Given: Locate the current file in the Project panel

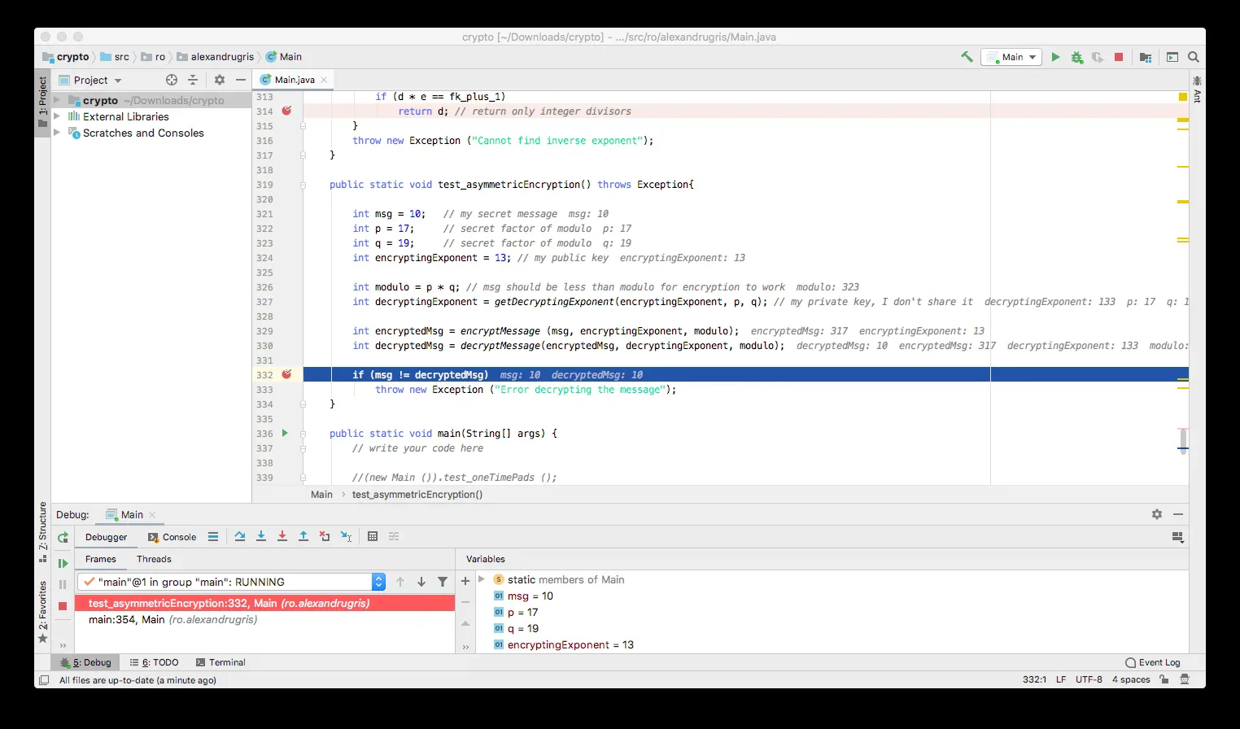Looking at the screenshot, I should click(172, 80).
